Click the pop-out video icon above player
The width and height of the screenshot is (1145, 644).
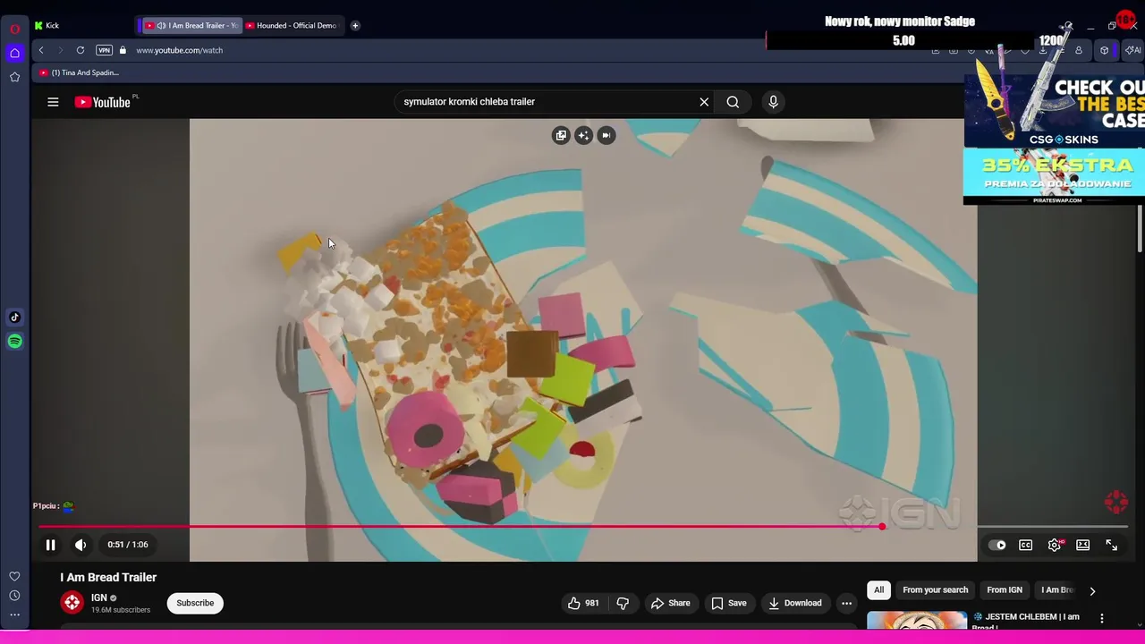(561, 135)
